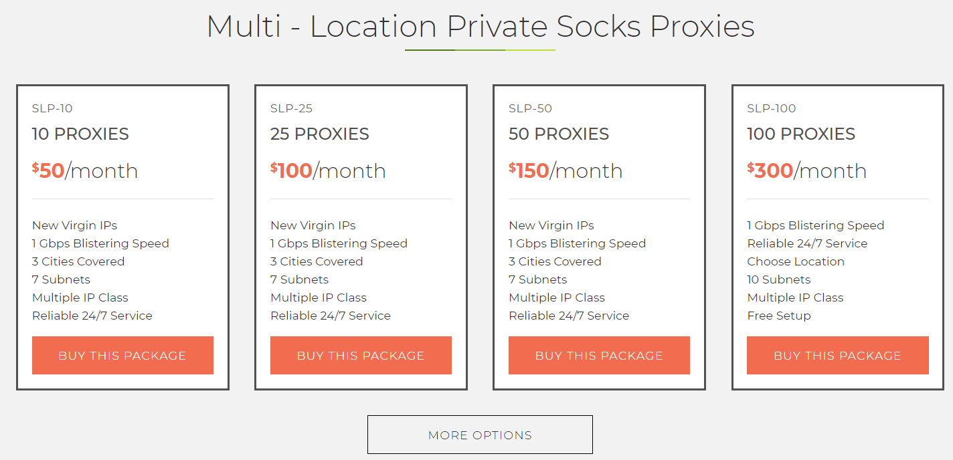Click the Multi-Location Private Socks Proxies title
The width and height of the screenshot is (953, 460).
480,27
